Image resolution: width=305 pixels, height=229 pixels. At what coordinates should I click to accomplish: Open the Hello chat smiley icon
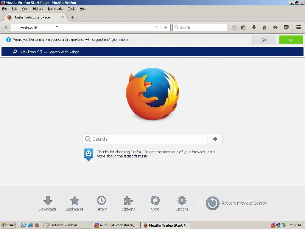pos(275,27)
